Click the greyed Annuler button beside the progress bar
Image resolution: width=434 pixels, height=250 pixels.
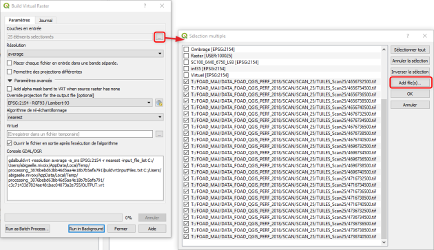[x=152, y=218]
